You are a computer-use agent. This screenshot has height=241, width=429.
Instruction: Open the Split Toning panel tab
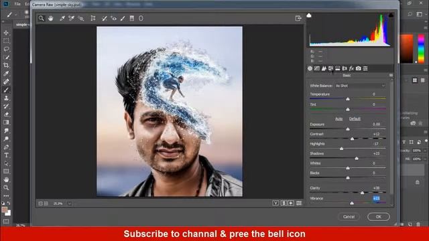point(338,68)
